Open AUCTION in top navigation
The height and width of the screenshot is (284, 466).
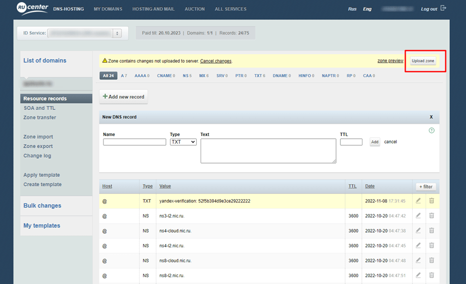(x=195, y=9)
